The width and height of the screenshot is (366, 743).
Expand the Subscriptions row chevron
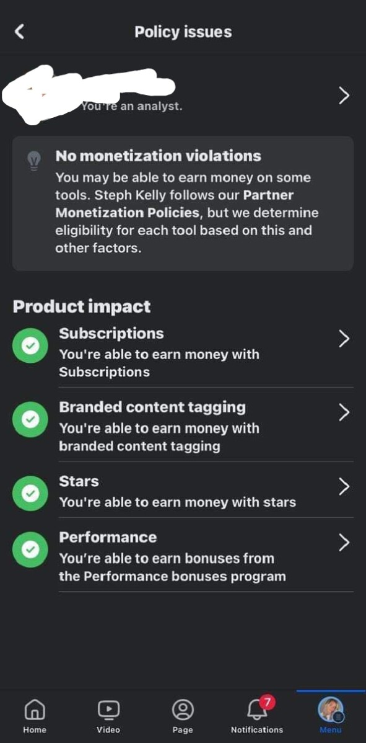344,339
